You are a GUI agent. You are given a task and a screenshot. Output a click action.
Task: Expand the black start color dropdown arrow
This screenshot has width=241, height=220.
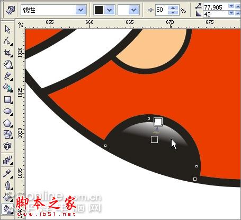pos(109,10)
